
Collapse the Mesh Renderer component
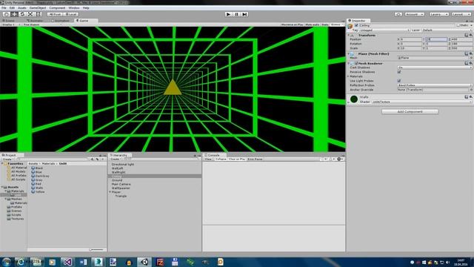(349, 64)
